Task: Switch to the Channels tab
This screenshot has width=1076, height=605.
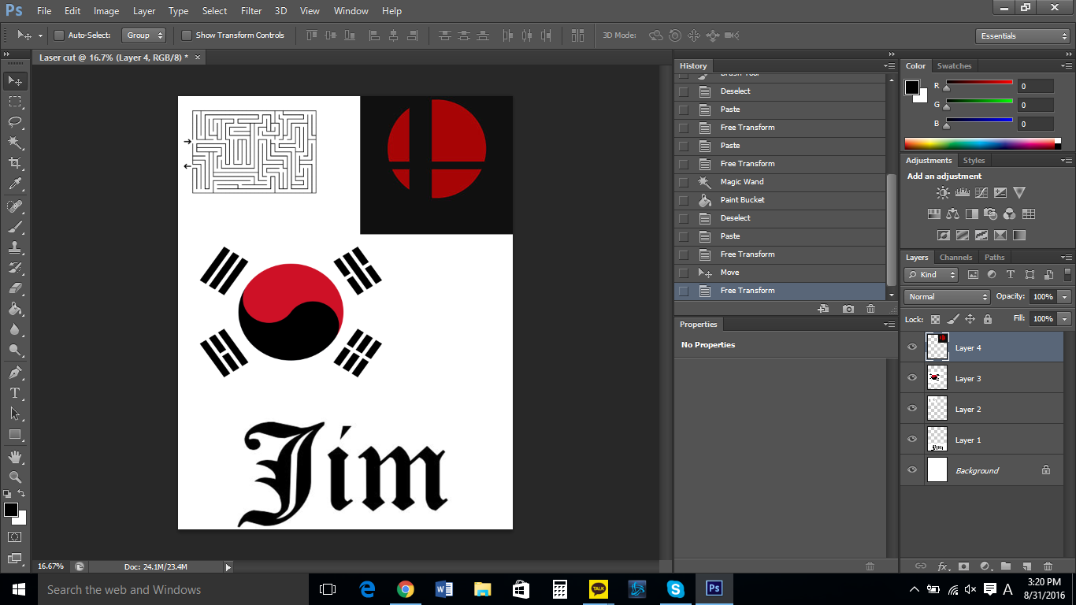Action: click(955, 258)
